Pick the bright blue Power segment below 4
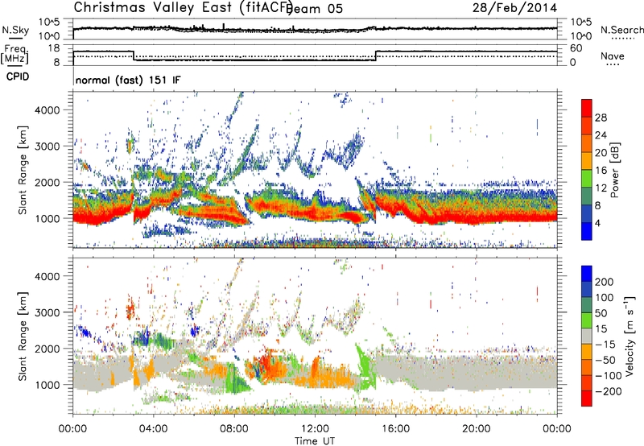The width and height of the screenshot is (644, 446). [x=587, y=231]
